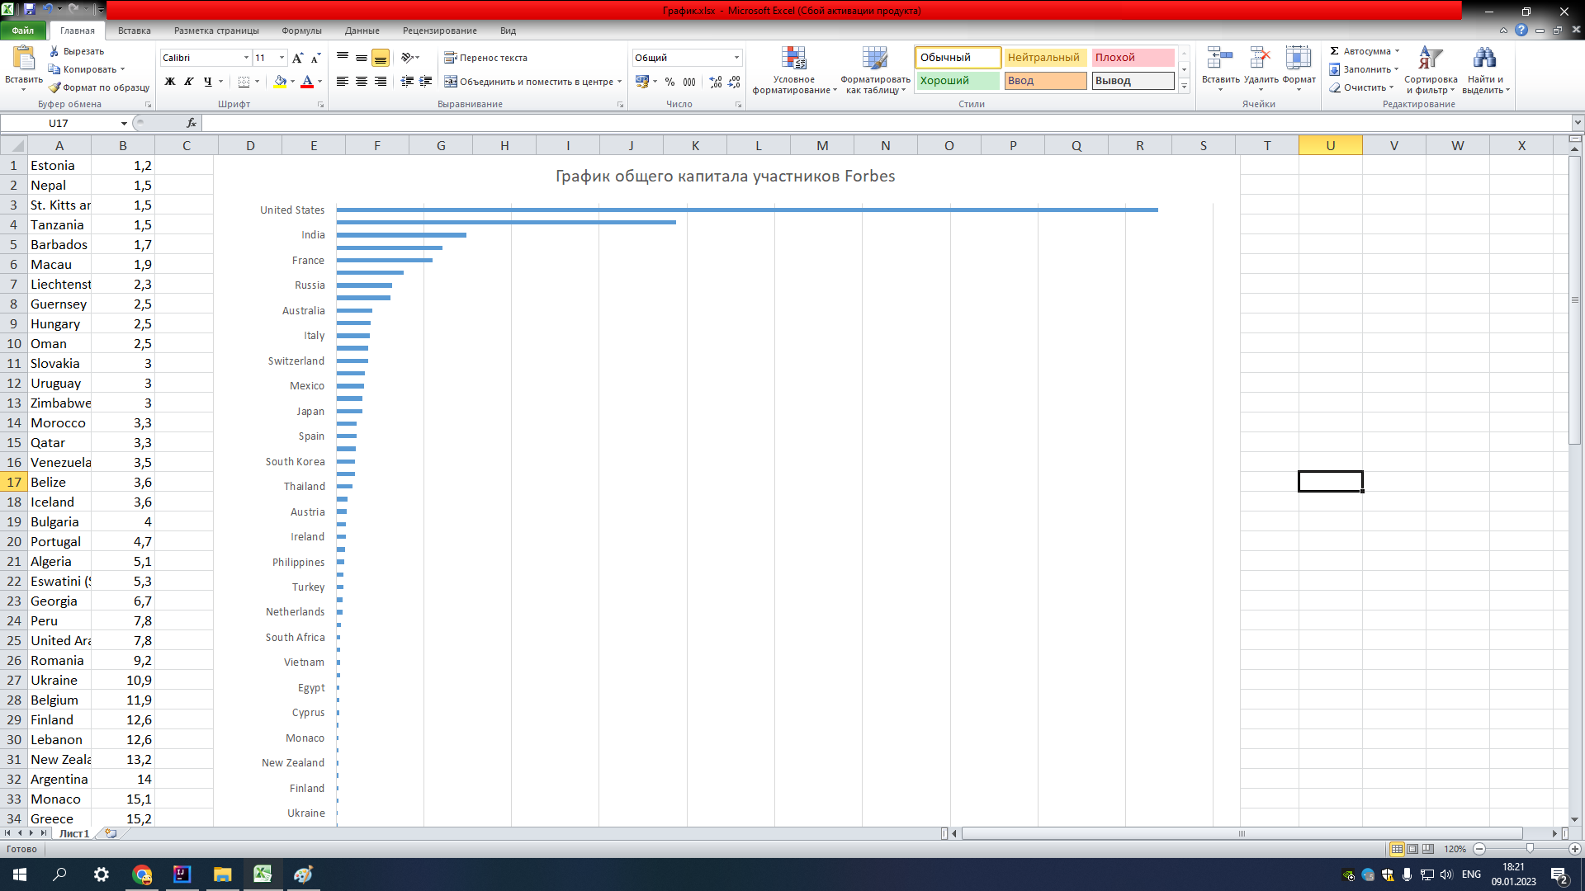Click the Sort and Filter icon
This screenshot has height=891, width=1585.
click(x=1430, y=59)
